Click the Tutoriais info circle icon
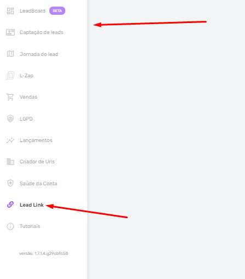This screenshot has height=279, width=245. pyautogui.click(x=10, y=226)
